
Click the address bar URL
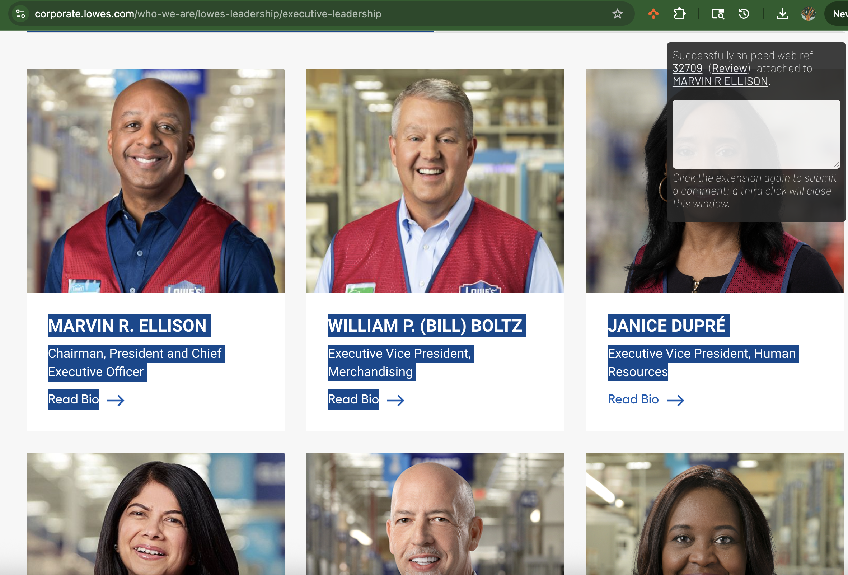click(208, 14)
